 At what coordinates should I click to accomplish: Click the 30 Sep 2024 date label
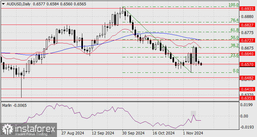click(133, 133)
